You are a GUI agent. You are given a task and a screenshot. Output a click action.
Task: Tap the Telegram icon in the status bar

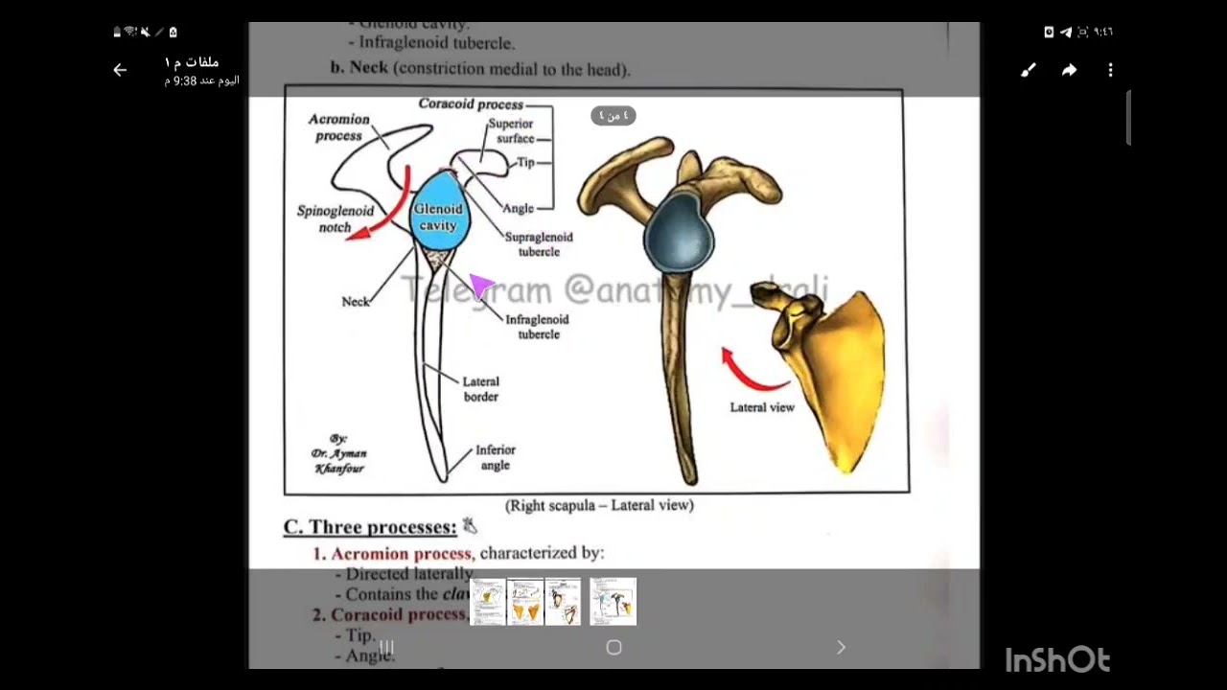(1066, 32)
